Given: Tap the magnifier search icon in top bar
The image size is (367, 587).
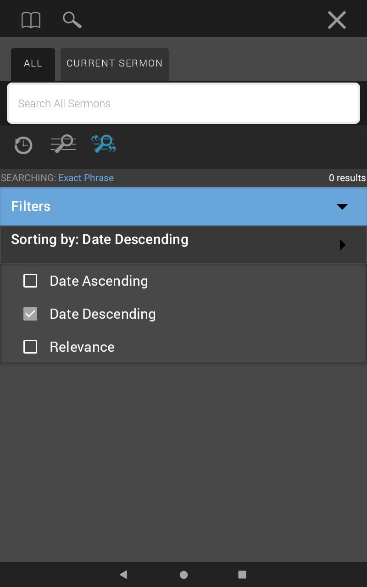Looking at the screenshot, I should 72,20.
